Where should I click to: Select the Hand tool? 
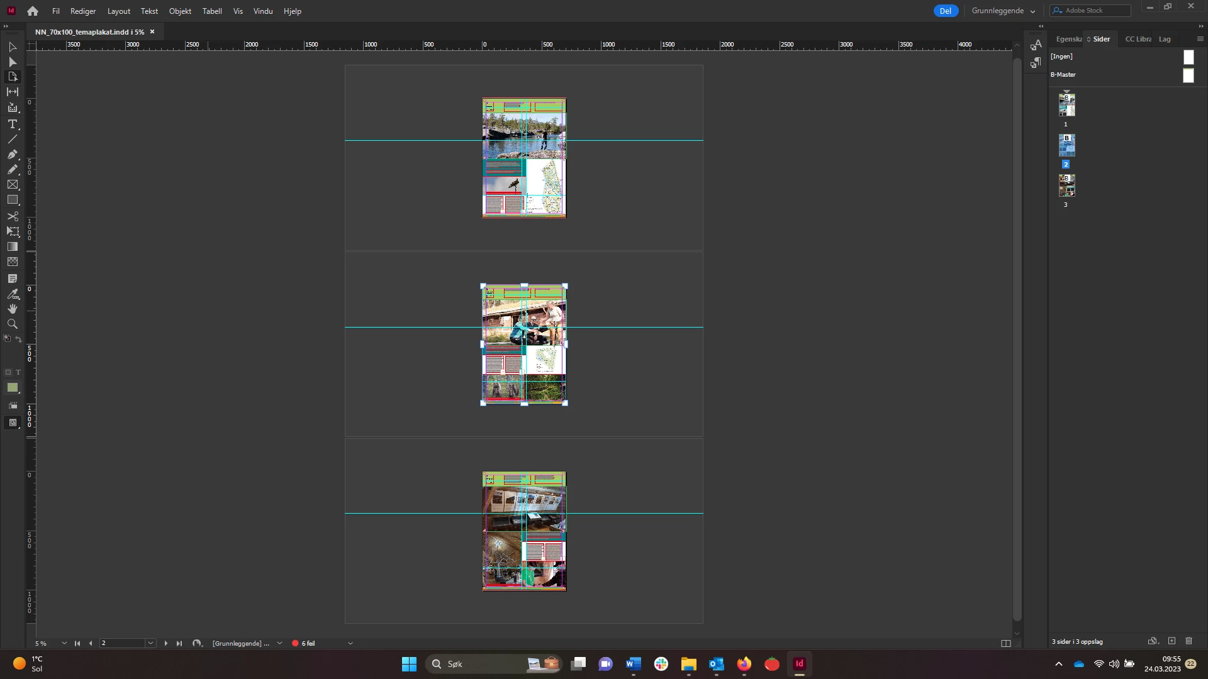click(12, 309)
